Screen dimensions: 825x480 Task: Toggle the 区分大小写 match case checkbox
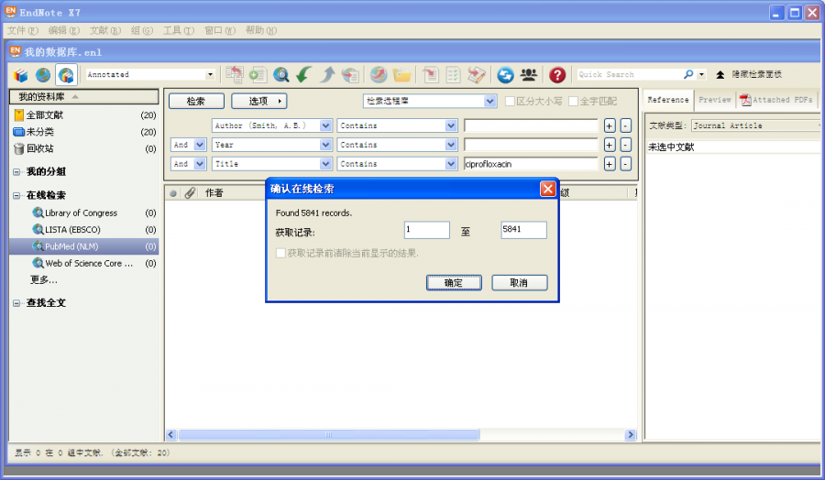point(510,101)
